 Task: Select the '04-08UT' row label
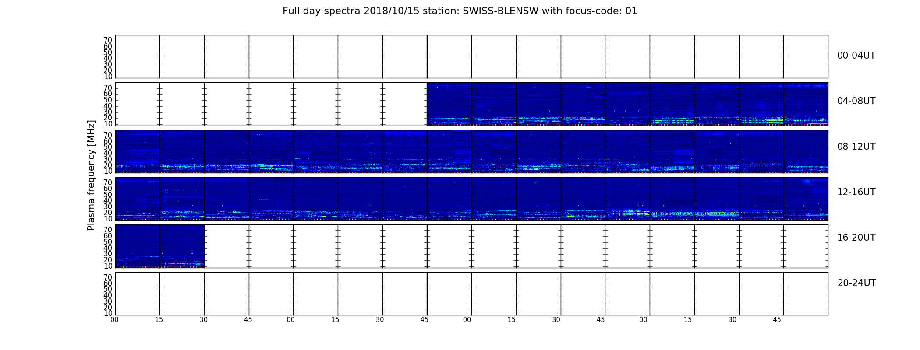coord(856,101)
